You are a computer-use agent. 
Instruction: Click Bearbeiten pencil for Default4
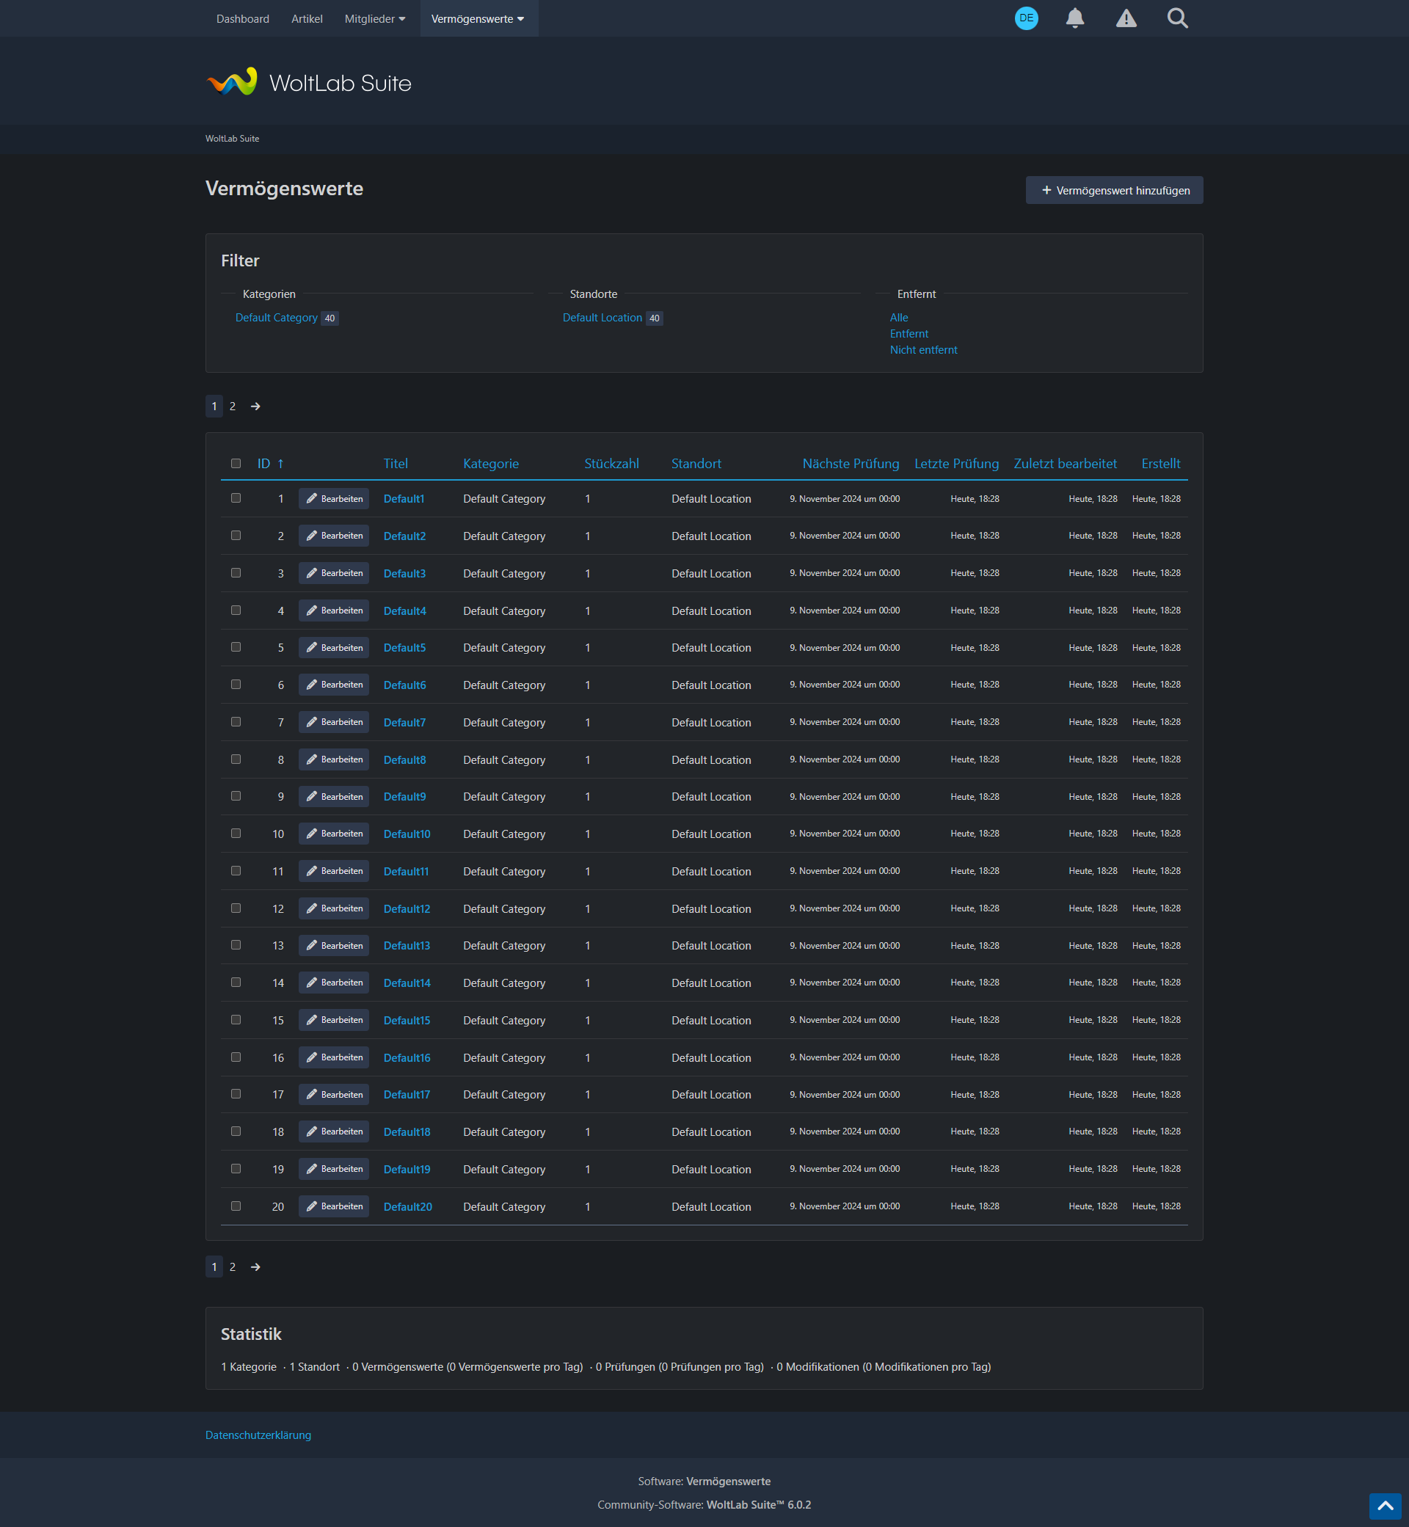pyautogui.click(x=334, y=611)
